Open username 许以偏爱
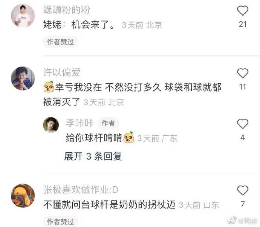Viewport: 260px width, 227px height. pos(62,72)
